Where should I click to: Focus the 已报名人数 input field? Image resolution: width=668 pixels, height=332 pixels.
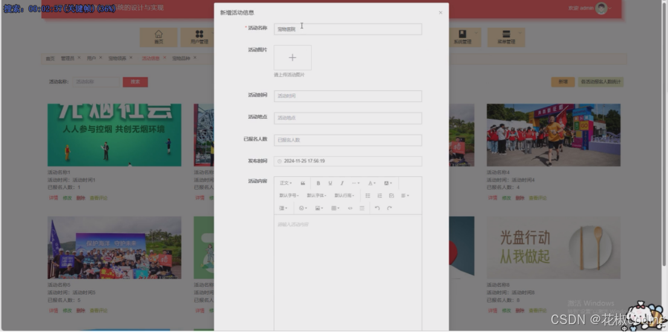348,141
